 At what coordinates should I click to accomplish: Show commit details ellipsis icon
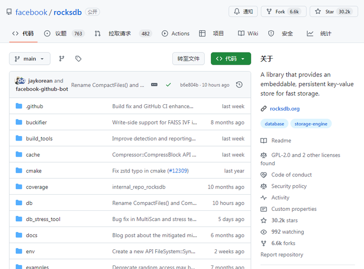(154, 85)
